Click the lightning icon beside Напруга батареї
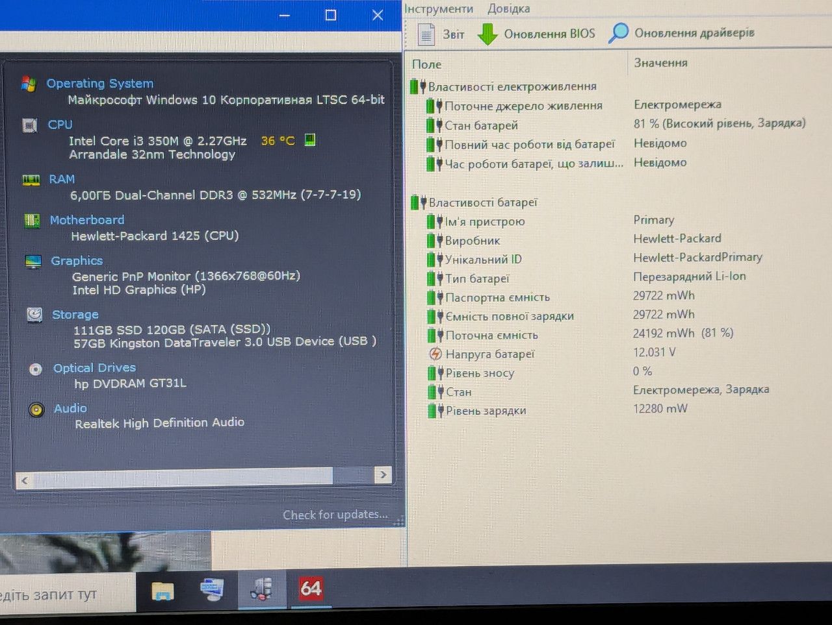Screen dimensions: 832x625 (435, 354)
